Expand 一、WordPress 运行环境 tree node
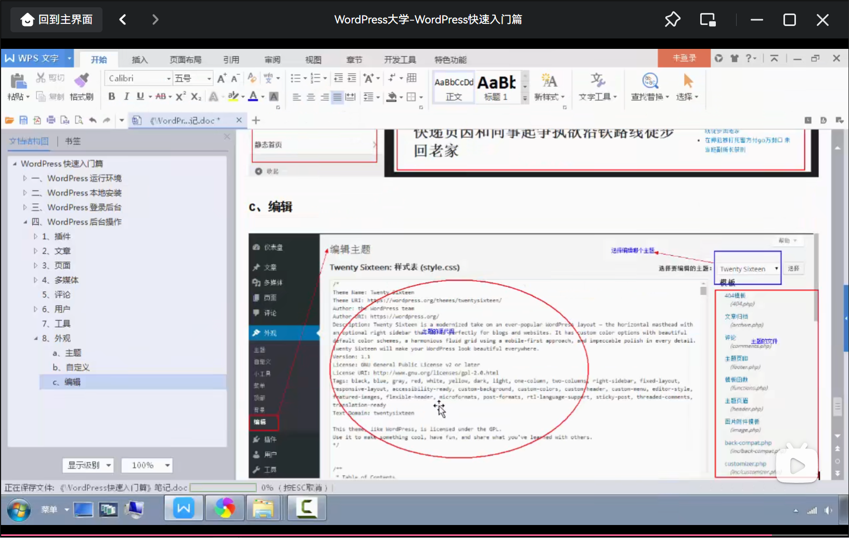849x538 pixels. pyautogui.click(x=24, y=178)
